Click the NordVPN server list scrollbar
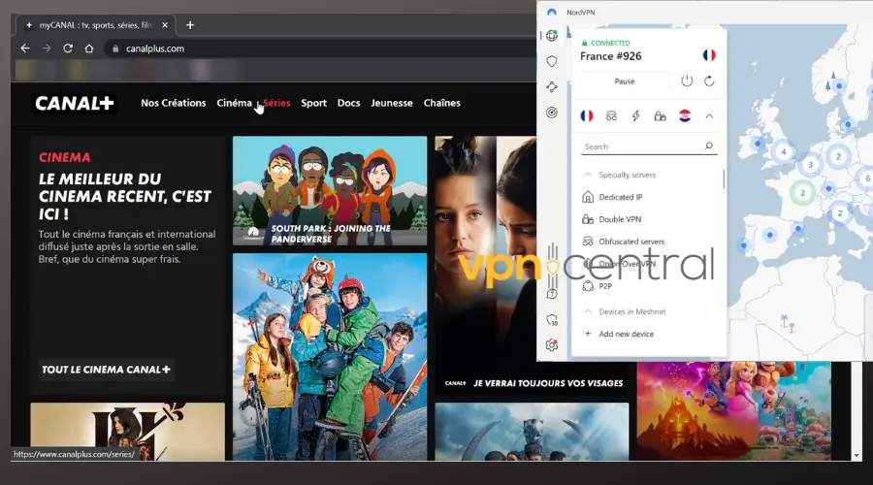873x485 pixels. [x=724, y=179]
